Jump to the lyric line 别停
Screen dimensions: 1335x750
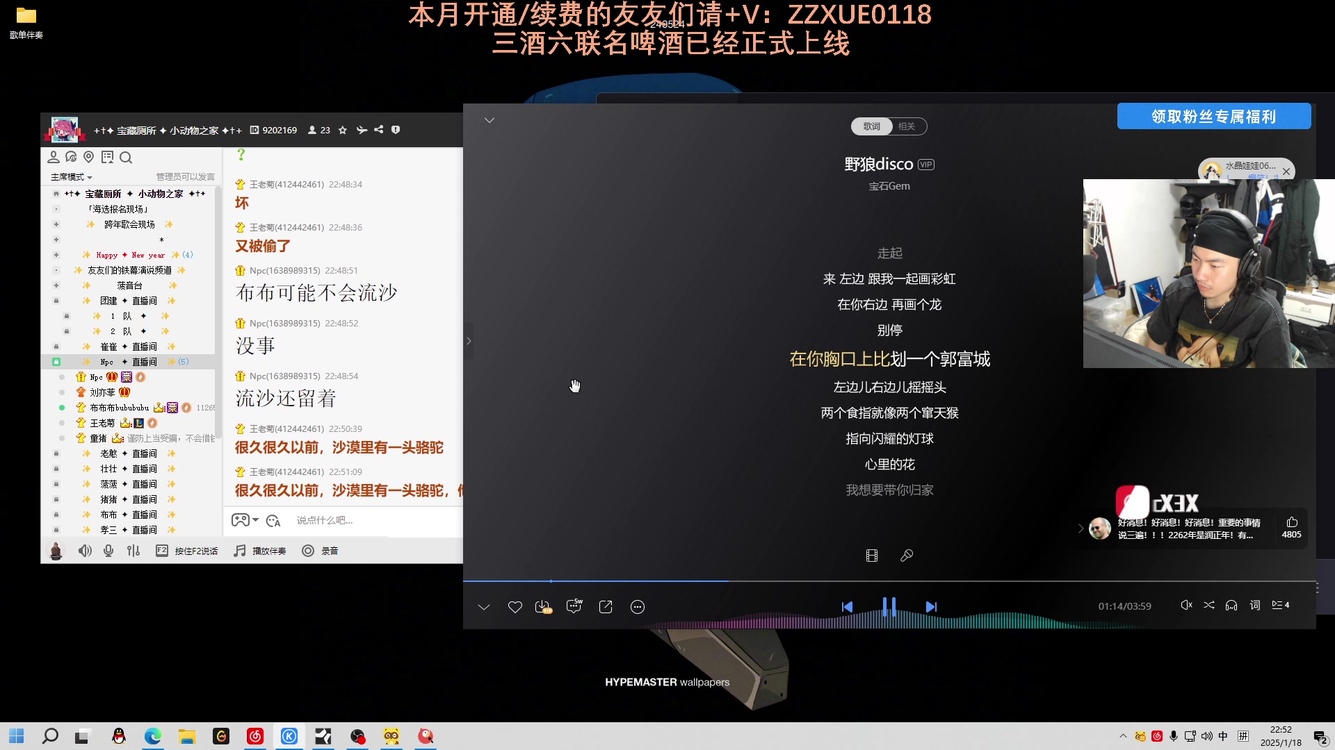889,331
